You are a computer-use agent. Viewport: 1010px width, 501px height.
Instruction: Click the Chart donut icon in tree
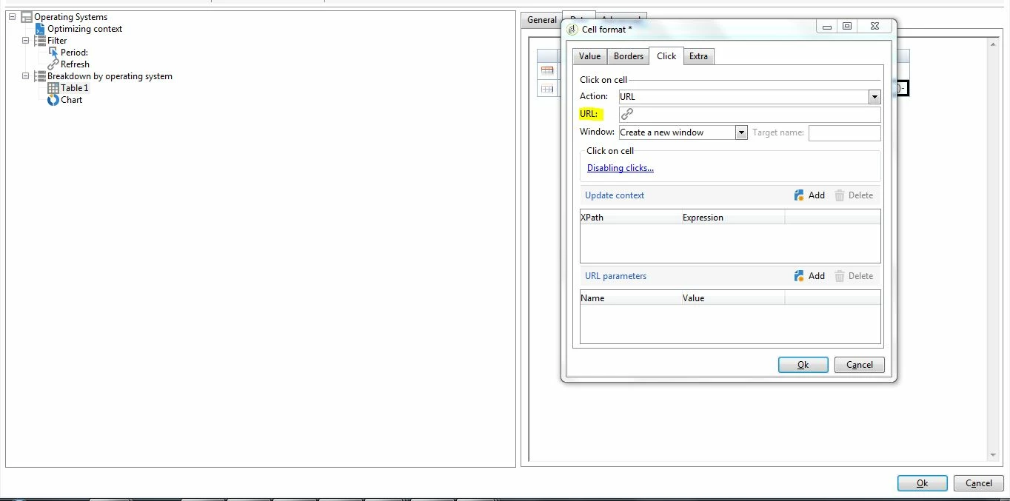[x=53, y=100]
